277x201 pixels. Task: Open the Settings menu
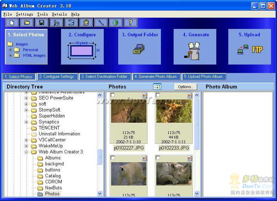pos(24,14)
